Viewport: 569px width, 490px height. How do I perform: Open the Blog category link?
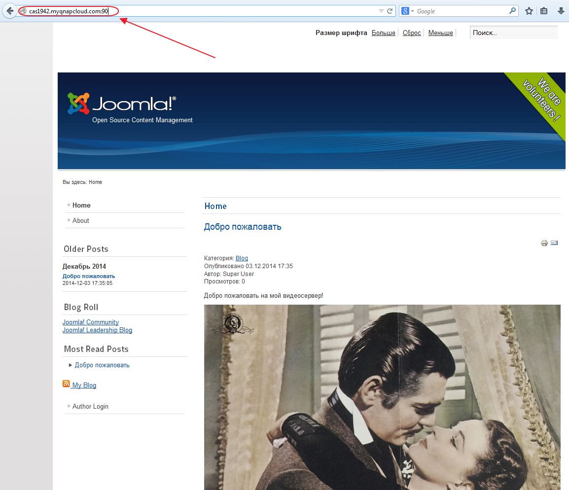(x=242, y=258)
